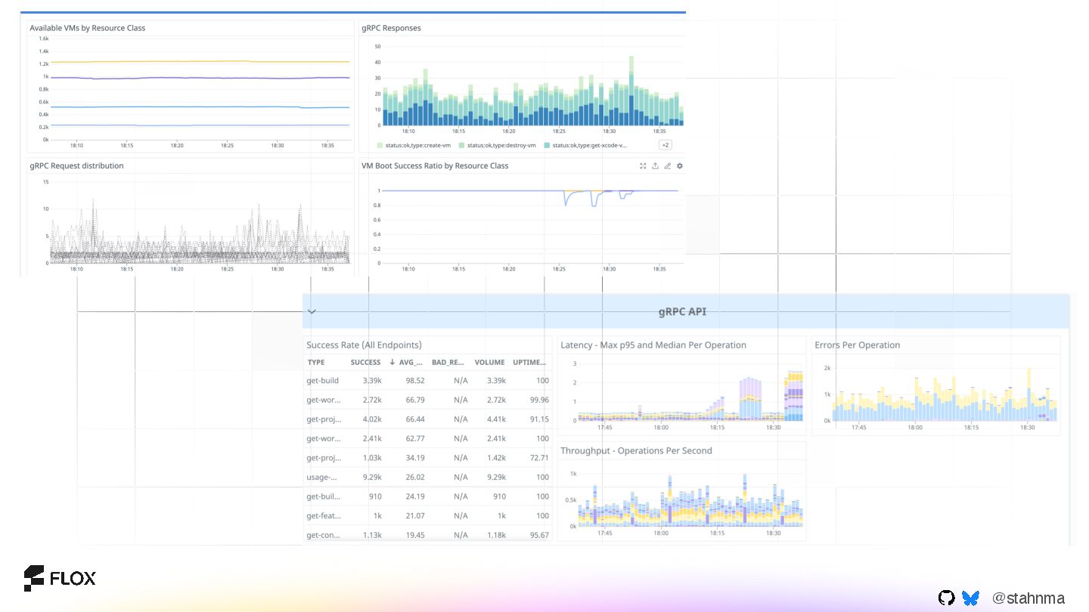Click the 1.18k volume value
Screen dimensions: 1089x612
(495, 536)
